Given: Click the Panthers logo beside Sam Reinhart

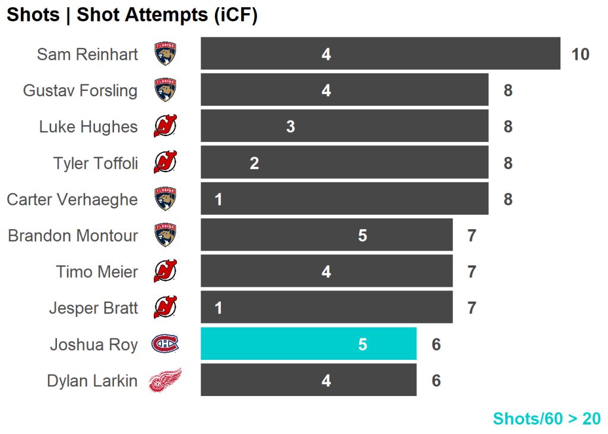Looking at the screenshot, I should pyautogui.click(x=166, y=54).
